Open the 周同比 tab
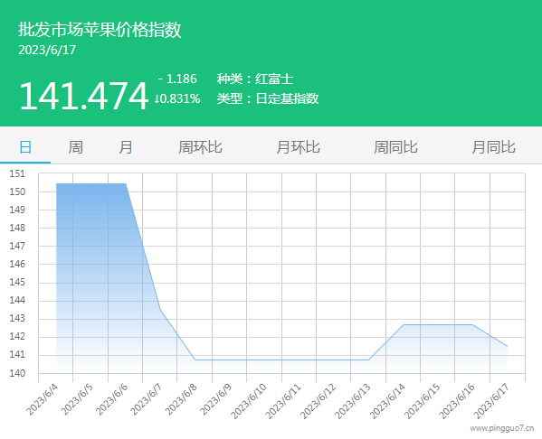The height and width of the screenshot is (439, 542). tap(395, 147)
